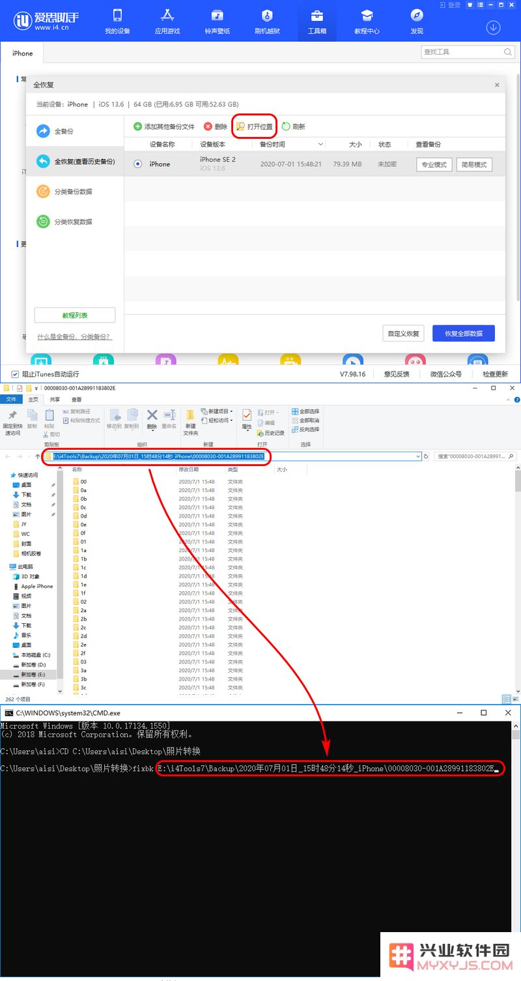This screenshot has height=981, width=521.
Task: Open the 刷机越狱 section
Action: click(267, 21)
